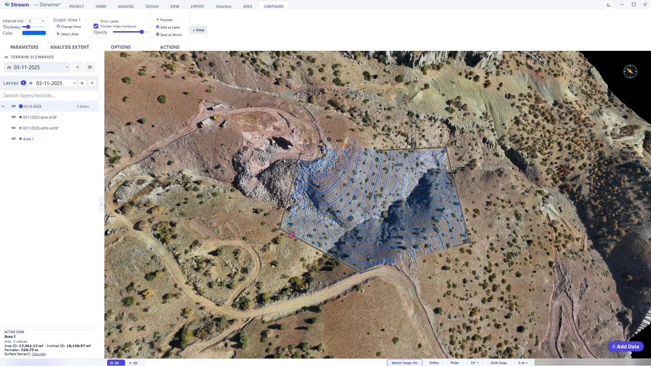Hide the Area 1 layer
Image resolution: width=651 pixels, height=366 pixels.
click(13, 139)
